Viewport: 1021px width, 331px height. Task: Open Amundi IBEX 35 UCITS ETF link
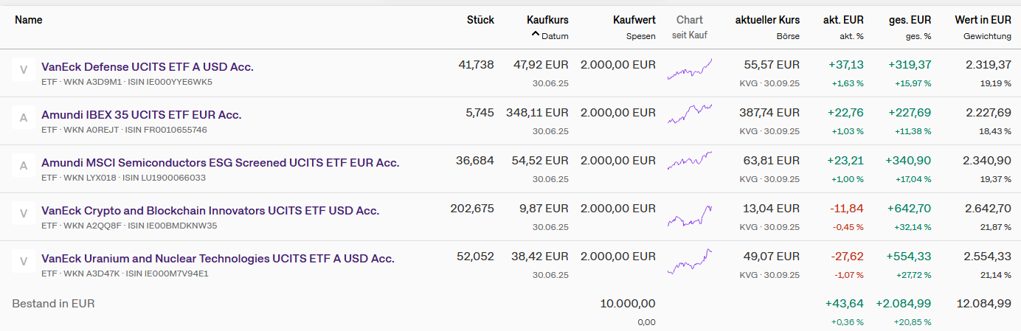(142, 115)
